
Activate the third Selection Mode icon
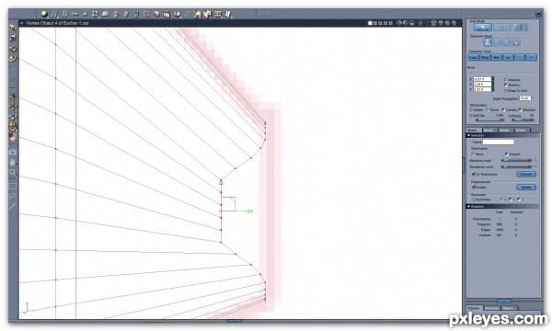tap(507, 42)
